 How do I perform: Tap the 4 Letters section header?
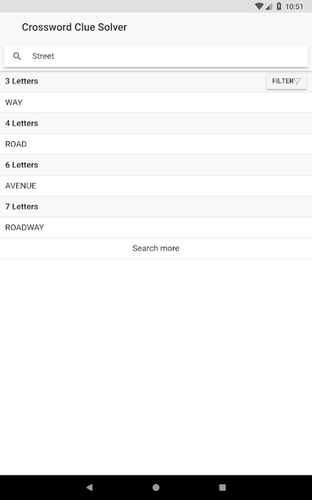pos(22,123)
